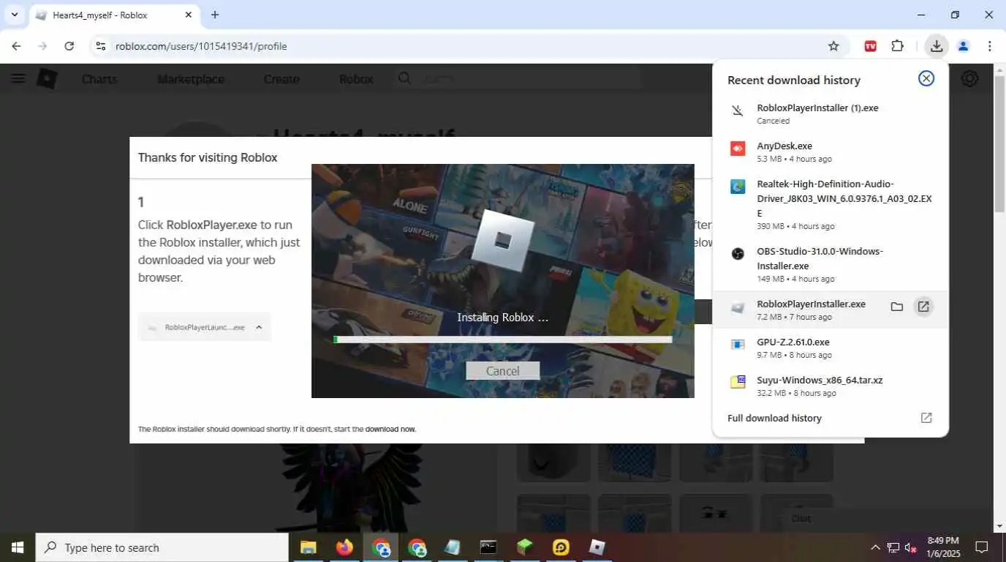Viewport: 1006px width, 562px height.
Task: Click the Windows search box
Action: pos(162,547)
